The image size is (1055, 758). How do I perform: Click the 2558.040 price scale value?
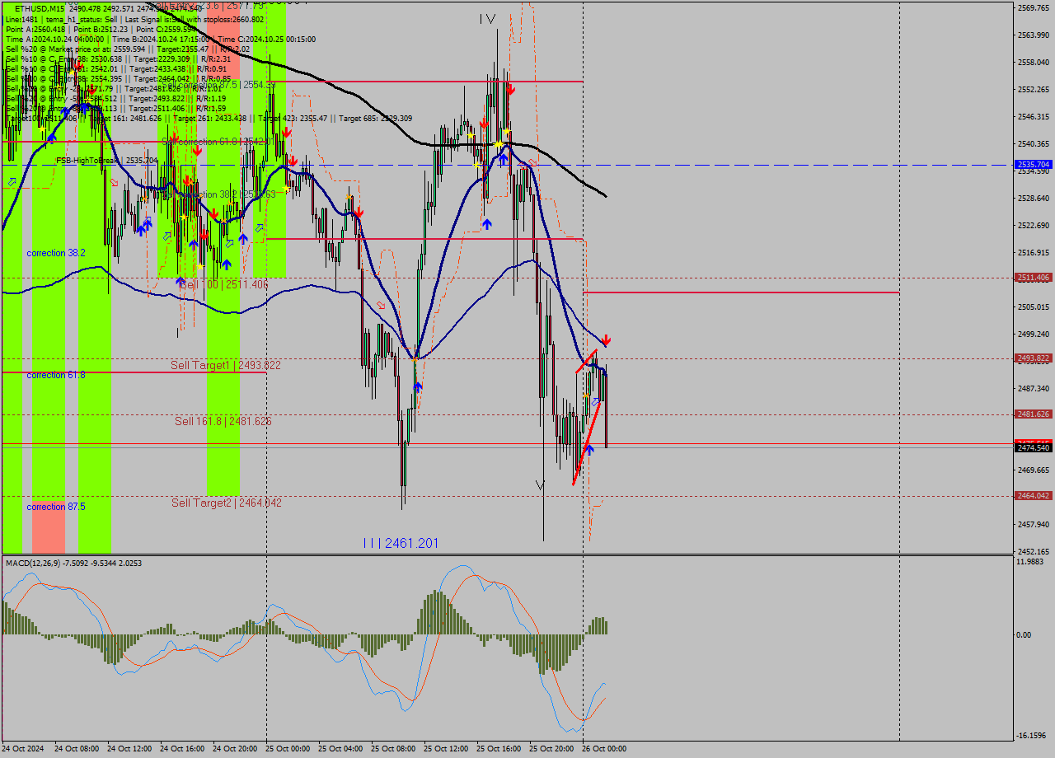coord(1034,62)
